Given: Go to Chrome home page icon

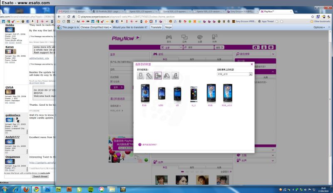Looking at the screenshot, I should (74, 17).
